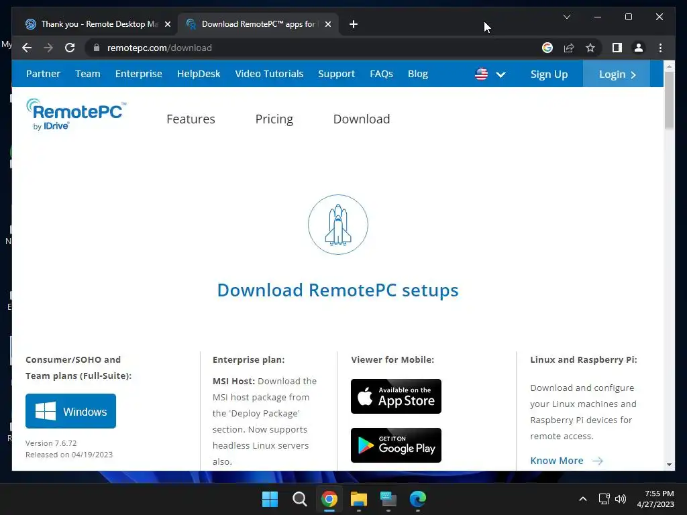Click the 'Download RemotePC setups' heading
Screen dimensions: 687x515
[x=338, y=290]
